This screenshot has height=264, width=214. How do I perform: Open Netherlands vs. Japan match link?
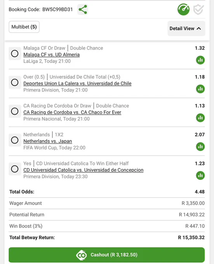click(x=48, y=141)
